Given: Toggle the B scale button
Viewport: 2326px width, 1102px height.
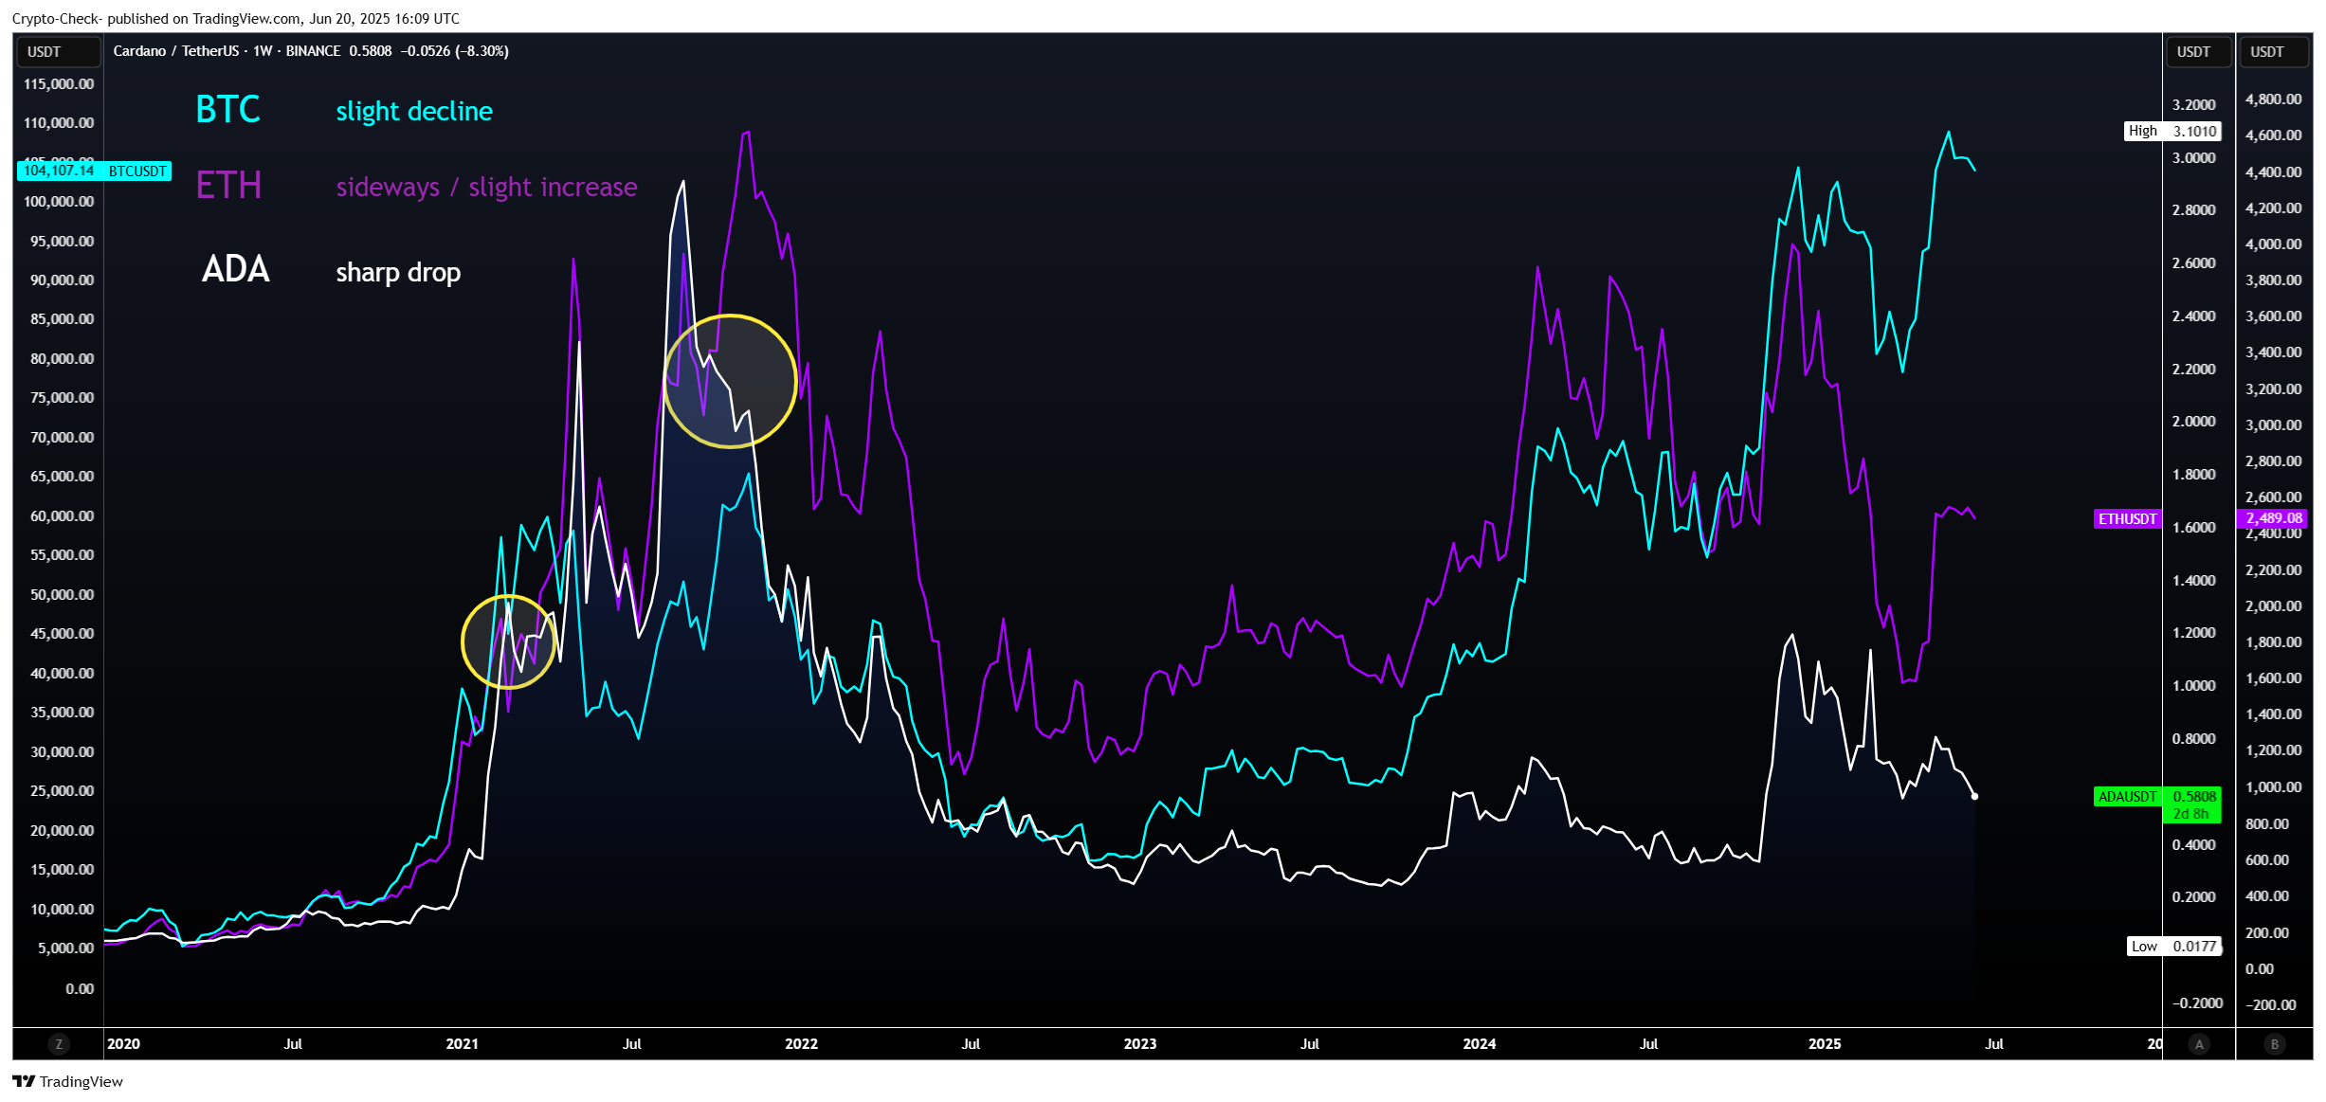Looking at the screenshot, I should coord(2274,1044).
